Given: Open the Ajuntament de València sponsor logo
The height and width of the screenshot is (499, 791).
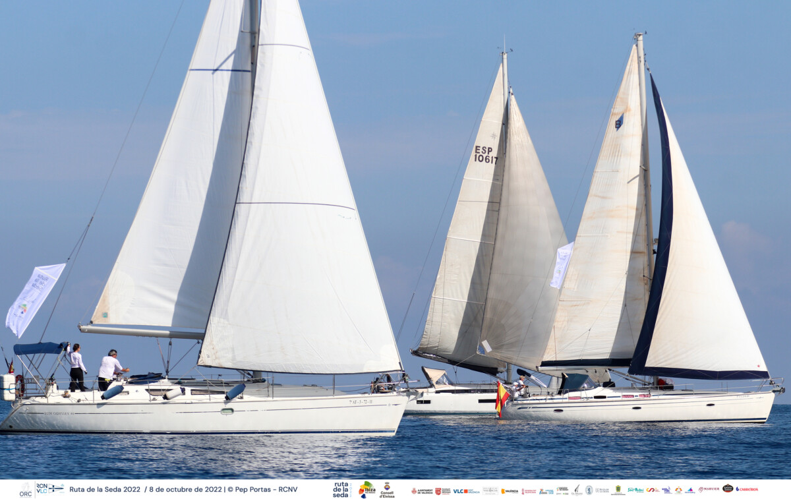Looking at the screenshot, I should [x=422, y=490].
